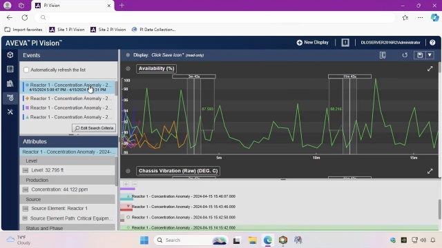Open Site 1 PI Vision bookmark
Viewport: 442px width, 248px height.
tap(67, 30)
